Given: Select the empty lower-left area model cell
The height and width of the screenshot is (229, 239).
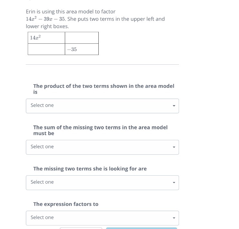Looking at the screenshot, I should click(46, 50).
